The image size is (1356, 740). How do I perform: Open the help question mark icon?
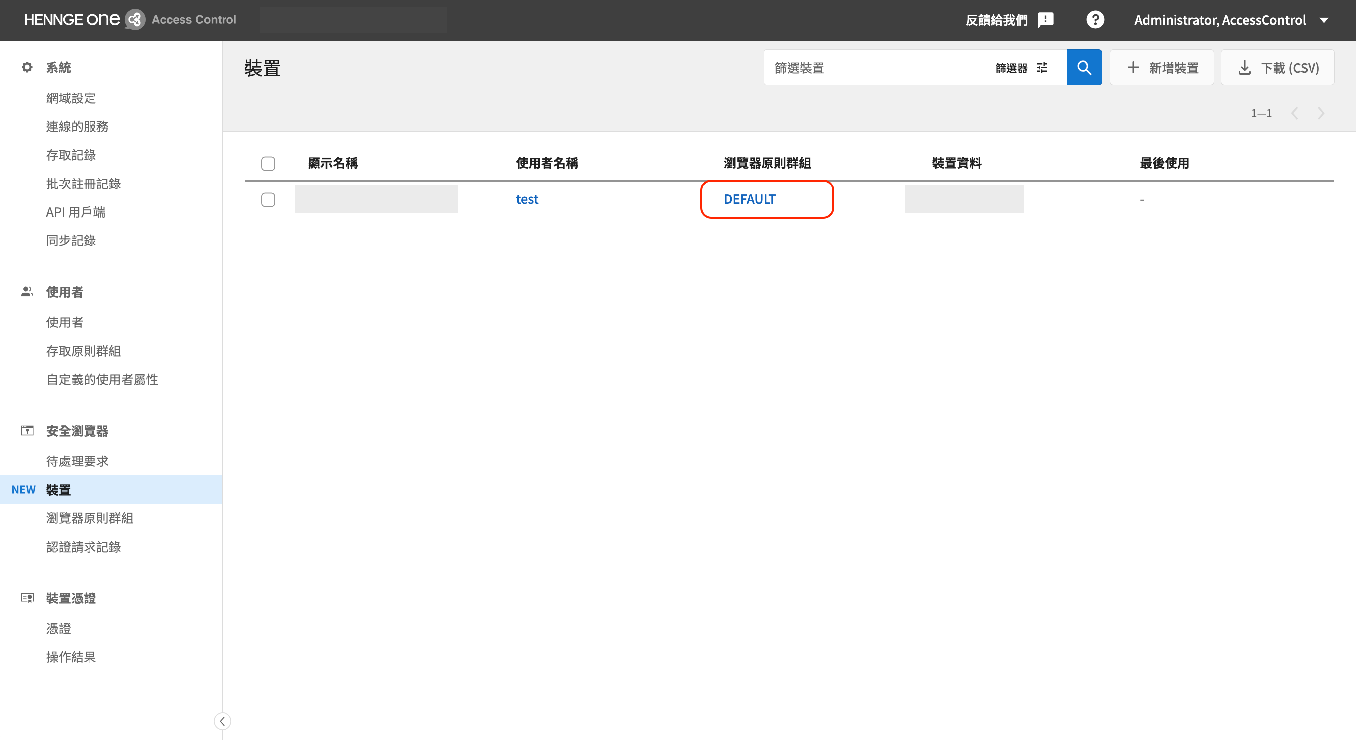click(1095, 20)
